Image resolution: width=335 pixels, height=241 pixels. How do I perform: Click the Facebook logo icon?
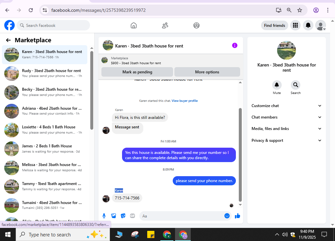tap(9, 26)
